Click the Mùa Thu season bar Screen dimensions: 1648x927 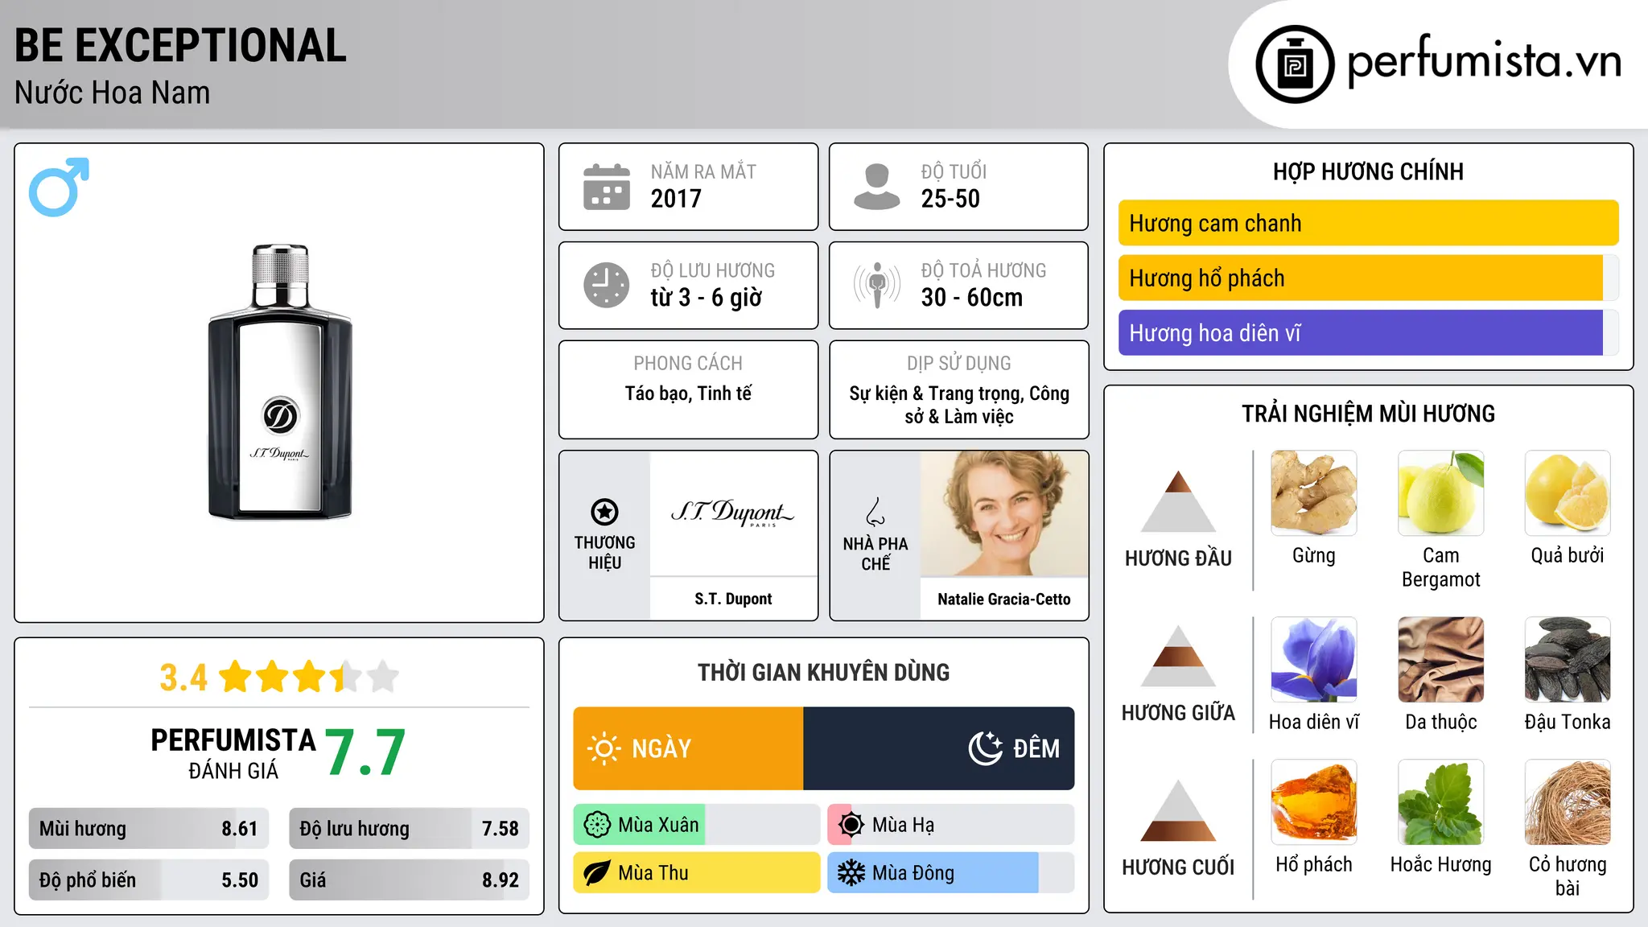pyautogui.click(x=697, y=873)
